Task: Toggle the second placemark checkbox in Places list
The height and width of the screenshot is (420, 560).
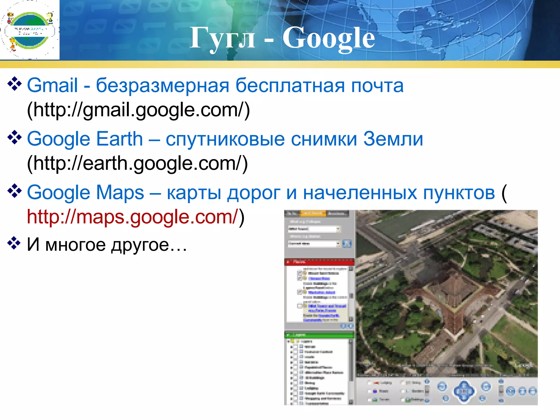Action: [x=300, y=278]
